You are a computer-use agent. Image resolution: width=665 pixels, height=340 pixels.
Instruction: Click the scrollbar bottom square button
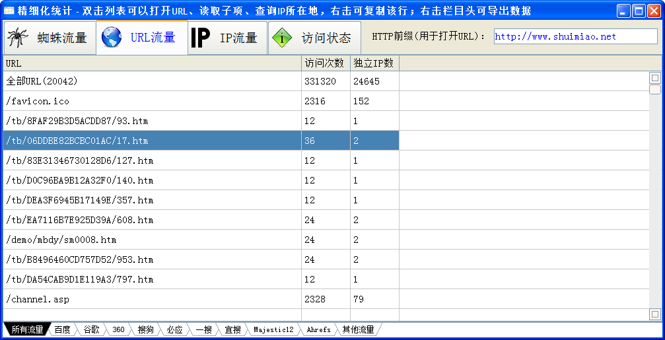(x=655, y=314)
